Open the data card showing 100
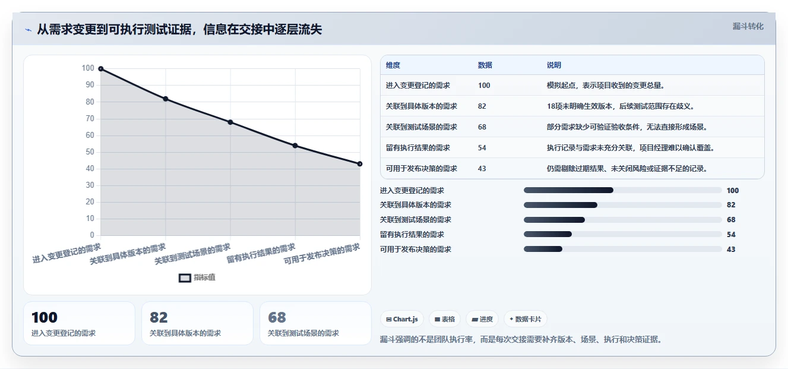This screenshot has height=369, width=788. [79, 323]
